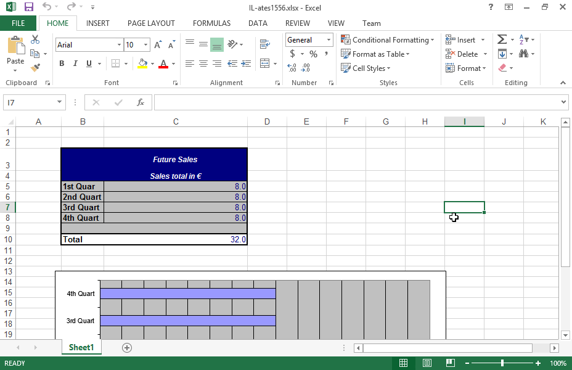Click inside the formula bar input
The width and height of the screenshot is (572, 370).
357,102
